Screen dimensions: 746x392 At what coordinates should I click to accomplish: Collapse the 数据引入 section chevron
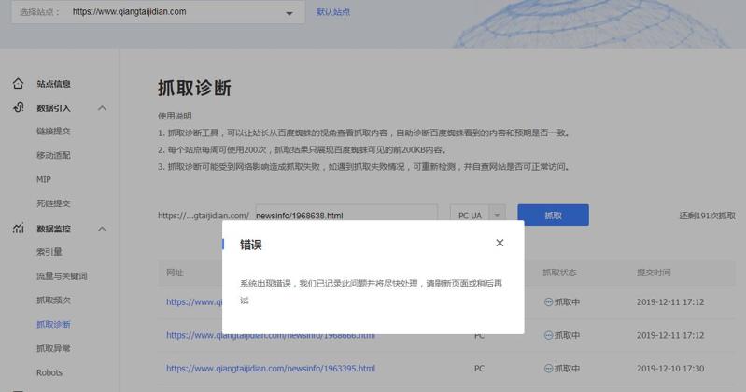102,108
